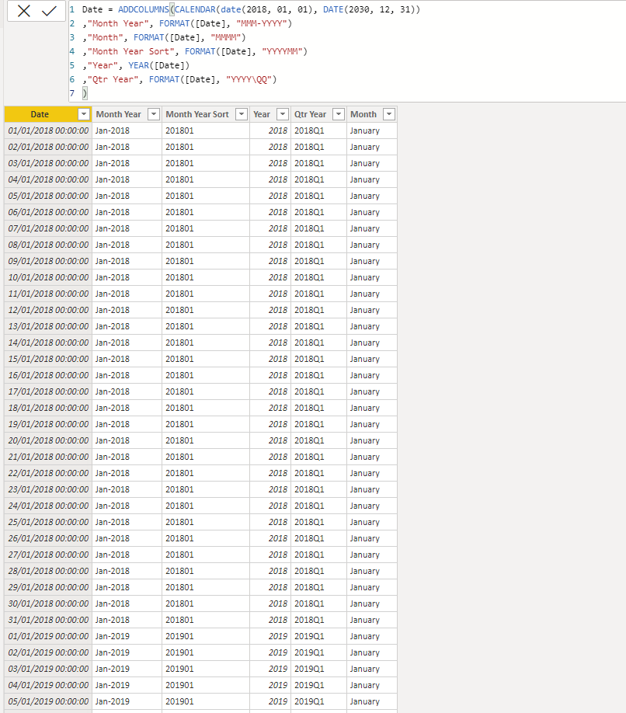Select cell 31/01/2018 00:00:00
626x713 pixels.
coord(48,620)
